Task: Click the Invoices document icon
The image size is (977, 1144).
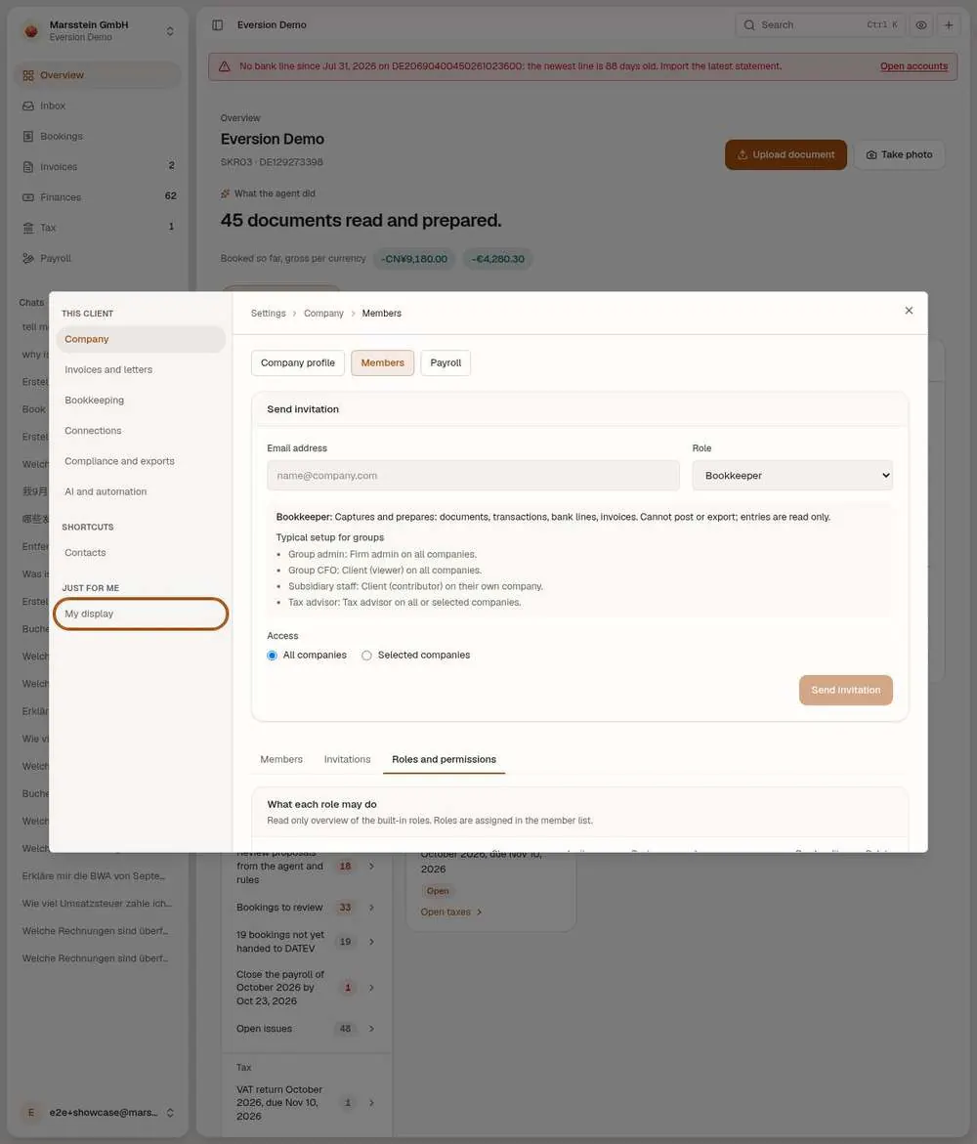Action: (28, 167)
